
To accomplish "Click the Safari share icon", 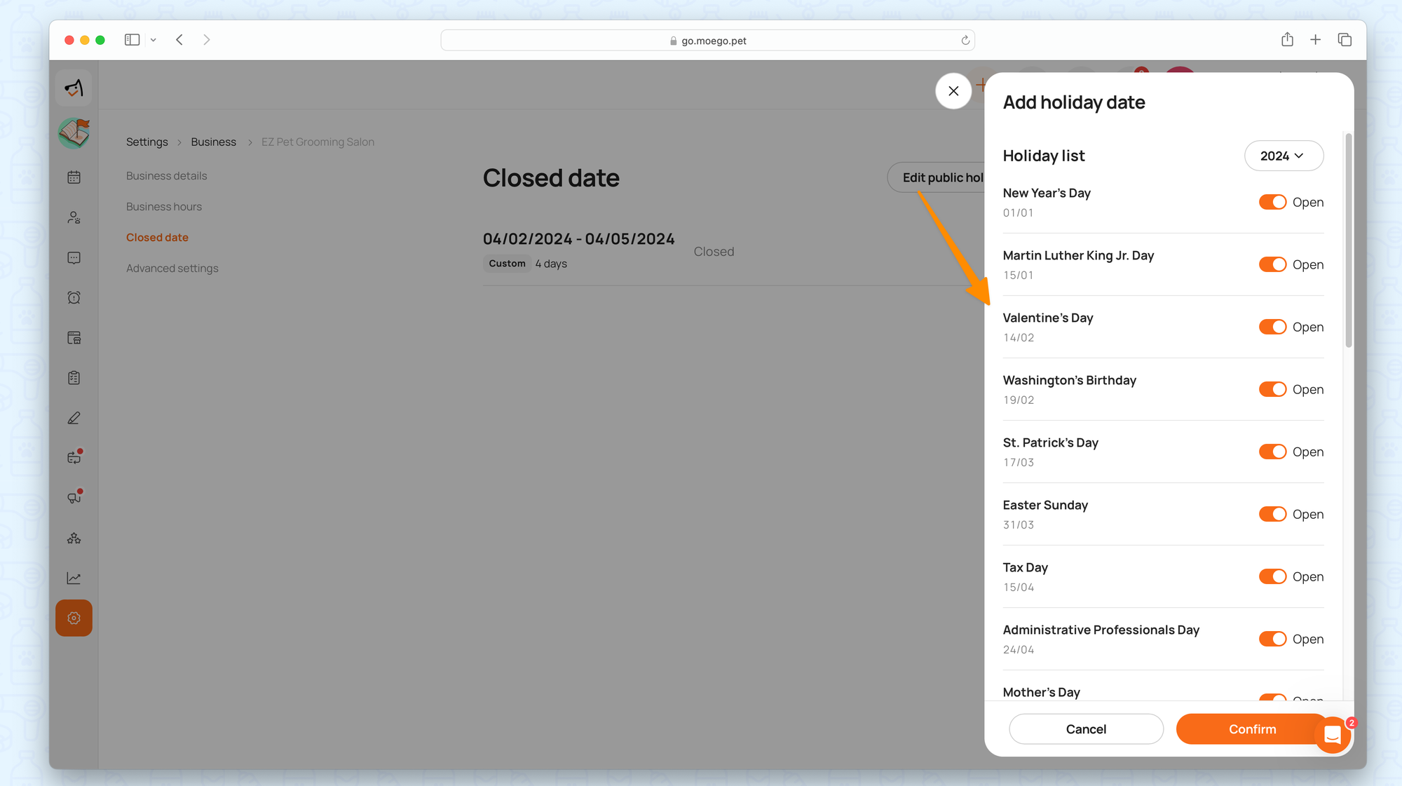I will pyautogui.click(x=1287, y=40).
